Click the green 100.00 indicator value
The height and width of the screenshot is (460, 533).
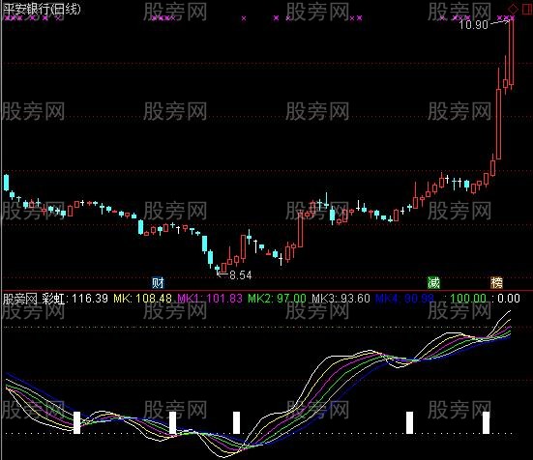pyautogui.click(x=468, y=299)
